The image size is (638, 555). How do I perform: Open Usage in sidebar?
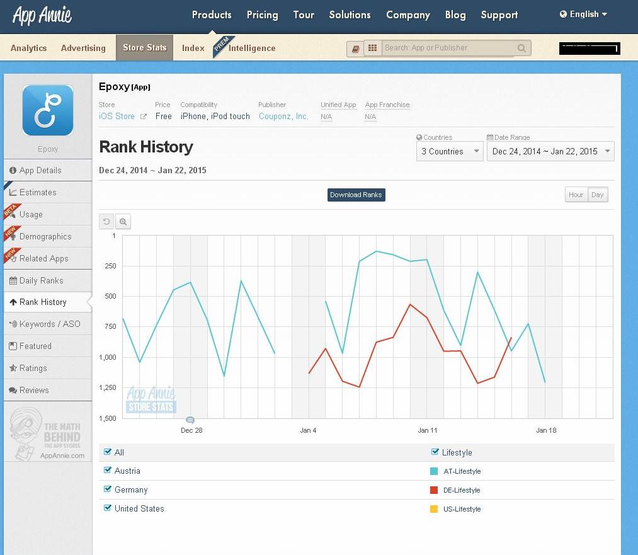[x=48, y=214]
